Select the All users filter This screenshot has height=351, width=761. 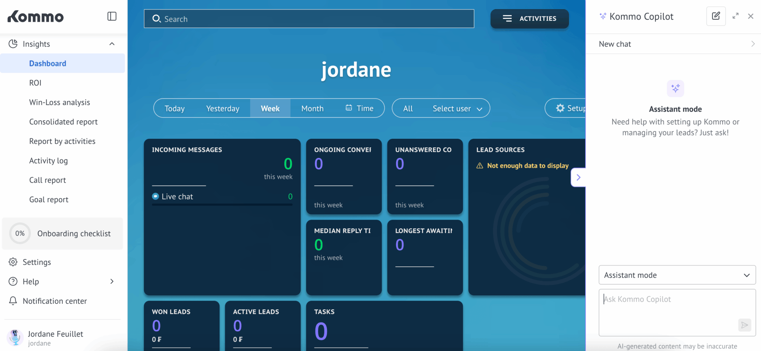point(408,108)
